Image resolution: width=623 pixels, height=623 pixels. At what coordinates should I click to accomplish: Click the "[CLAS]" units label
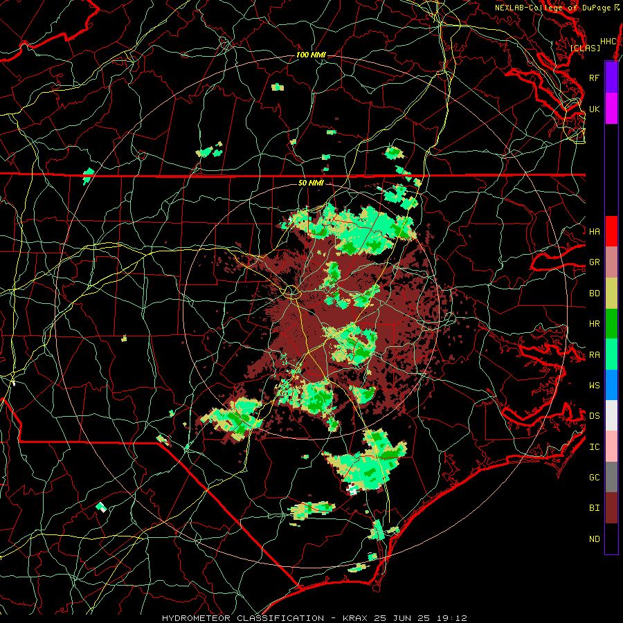(585, 48)
